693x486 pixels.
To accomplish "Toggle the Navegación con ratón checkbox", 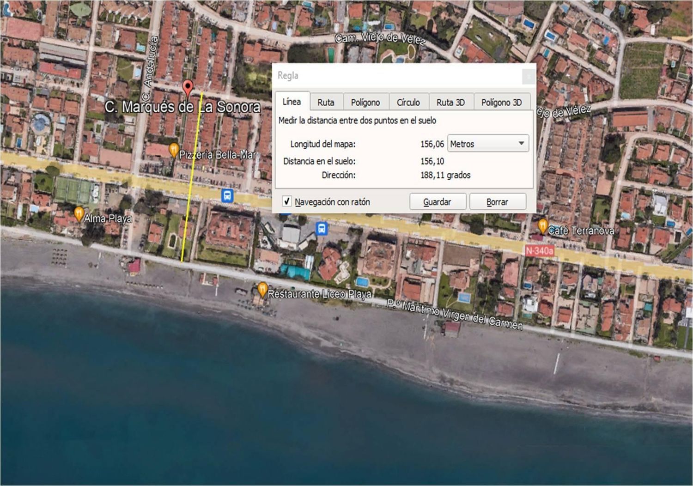I will point(287,201).
